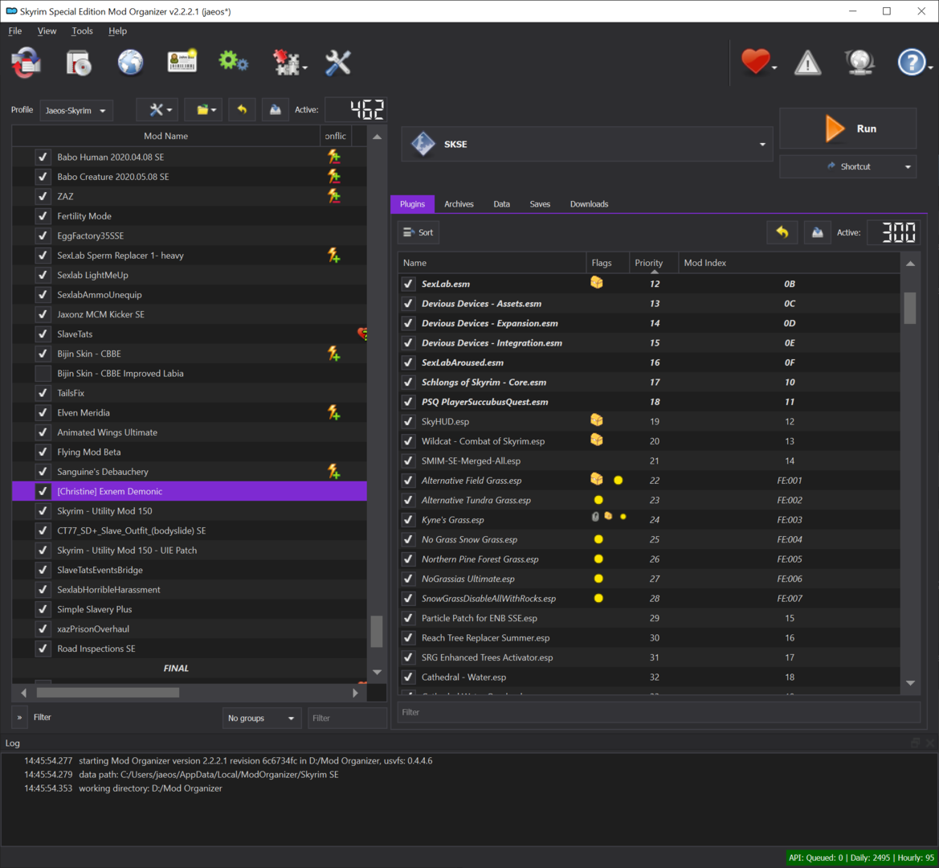
Task: Open the blue Help question mark icon
Action: tap(912, 62)
